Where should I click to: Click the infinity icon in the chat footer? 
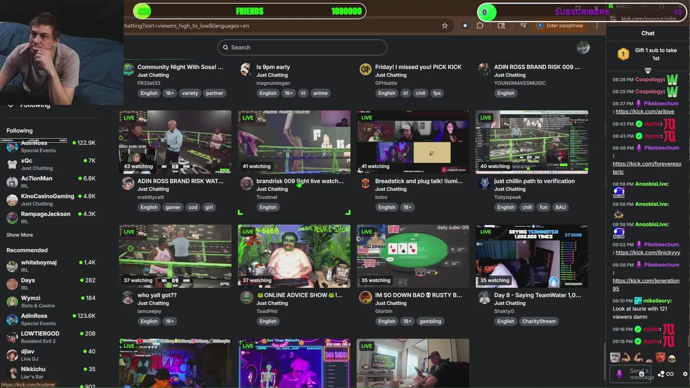670,374
